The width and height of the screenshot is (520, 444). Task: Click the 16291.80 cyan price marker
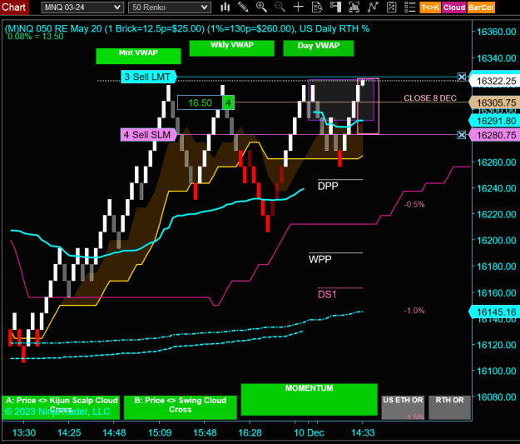point(495,121)
